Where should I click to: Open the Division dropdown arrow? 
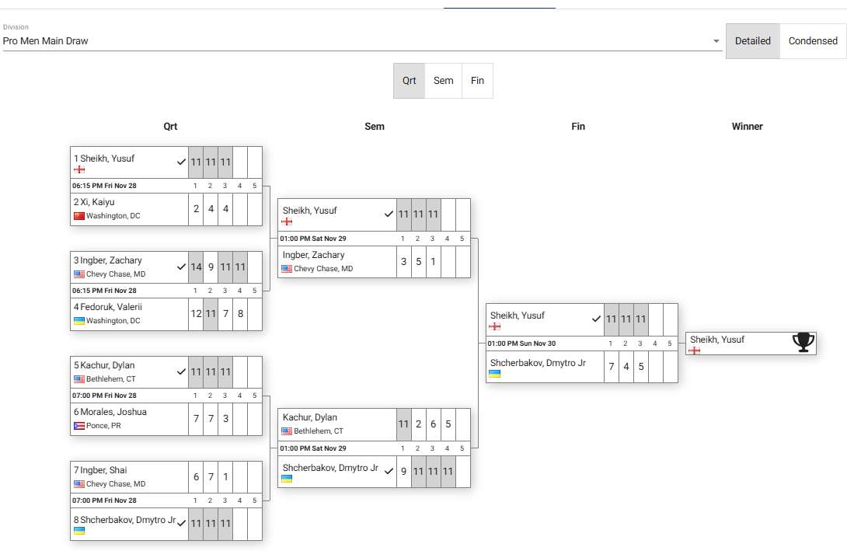click(716, 41)
